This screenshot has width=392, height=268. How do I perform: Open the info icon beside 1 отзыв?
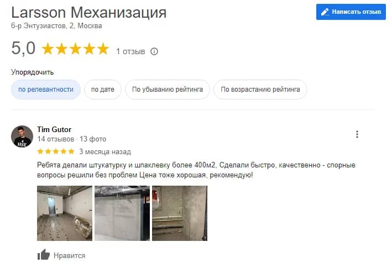pyautogui.click(x=154, y=51)
